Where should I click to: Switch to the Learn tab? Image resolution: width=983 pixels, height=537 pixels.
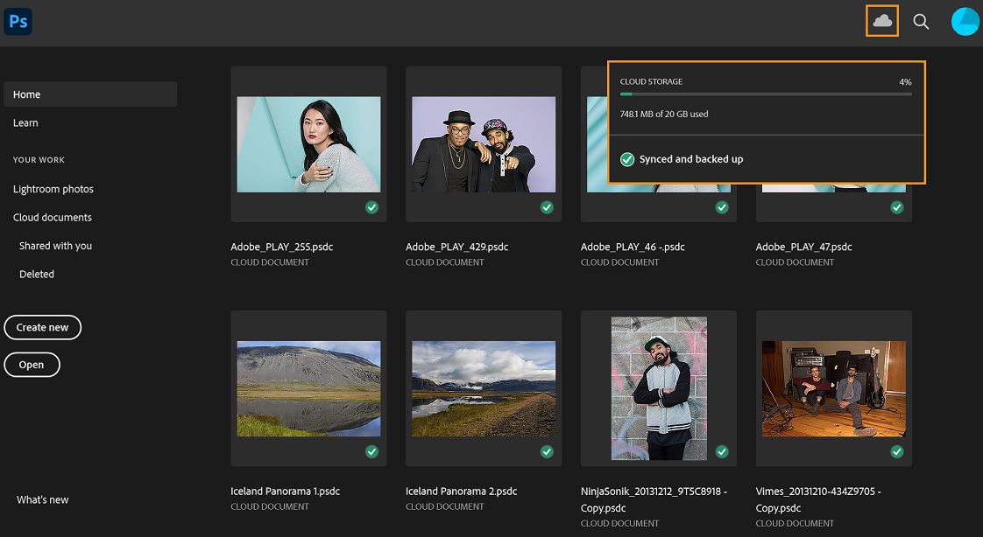pos(25,122)
